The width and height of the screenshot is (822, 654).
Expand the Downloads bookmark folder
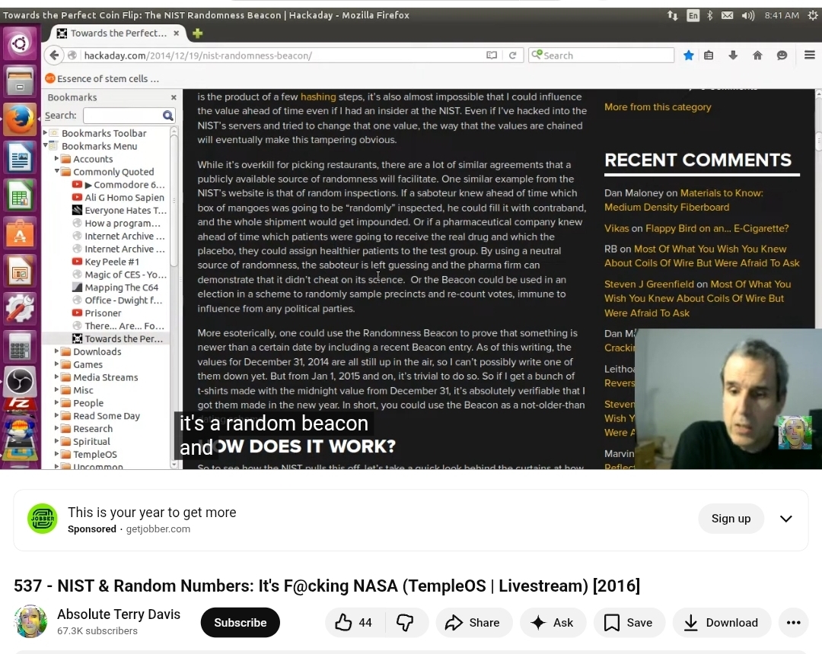[56, 351]
